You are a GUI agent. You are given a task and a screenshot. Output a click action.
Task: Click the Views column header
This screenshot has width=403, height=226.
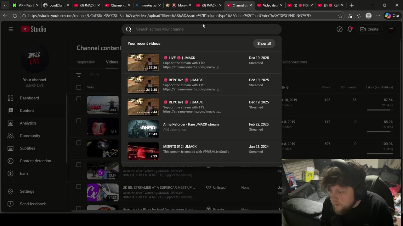[326, 87]
